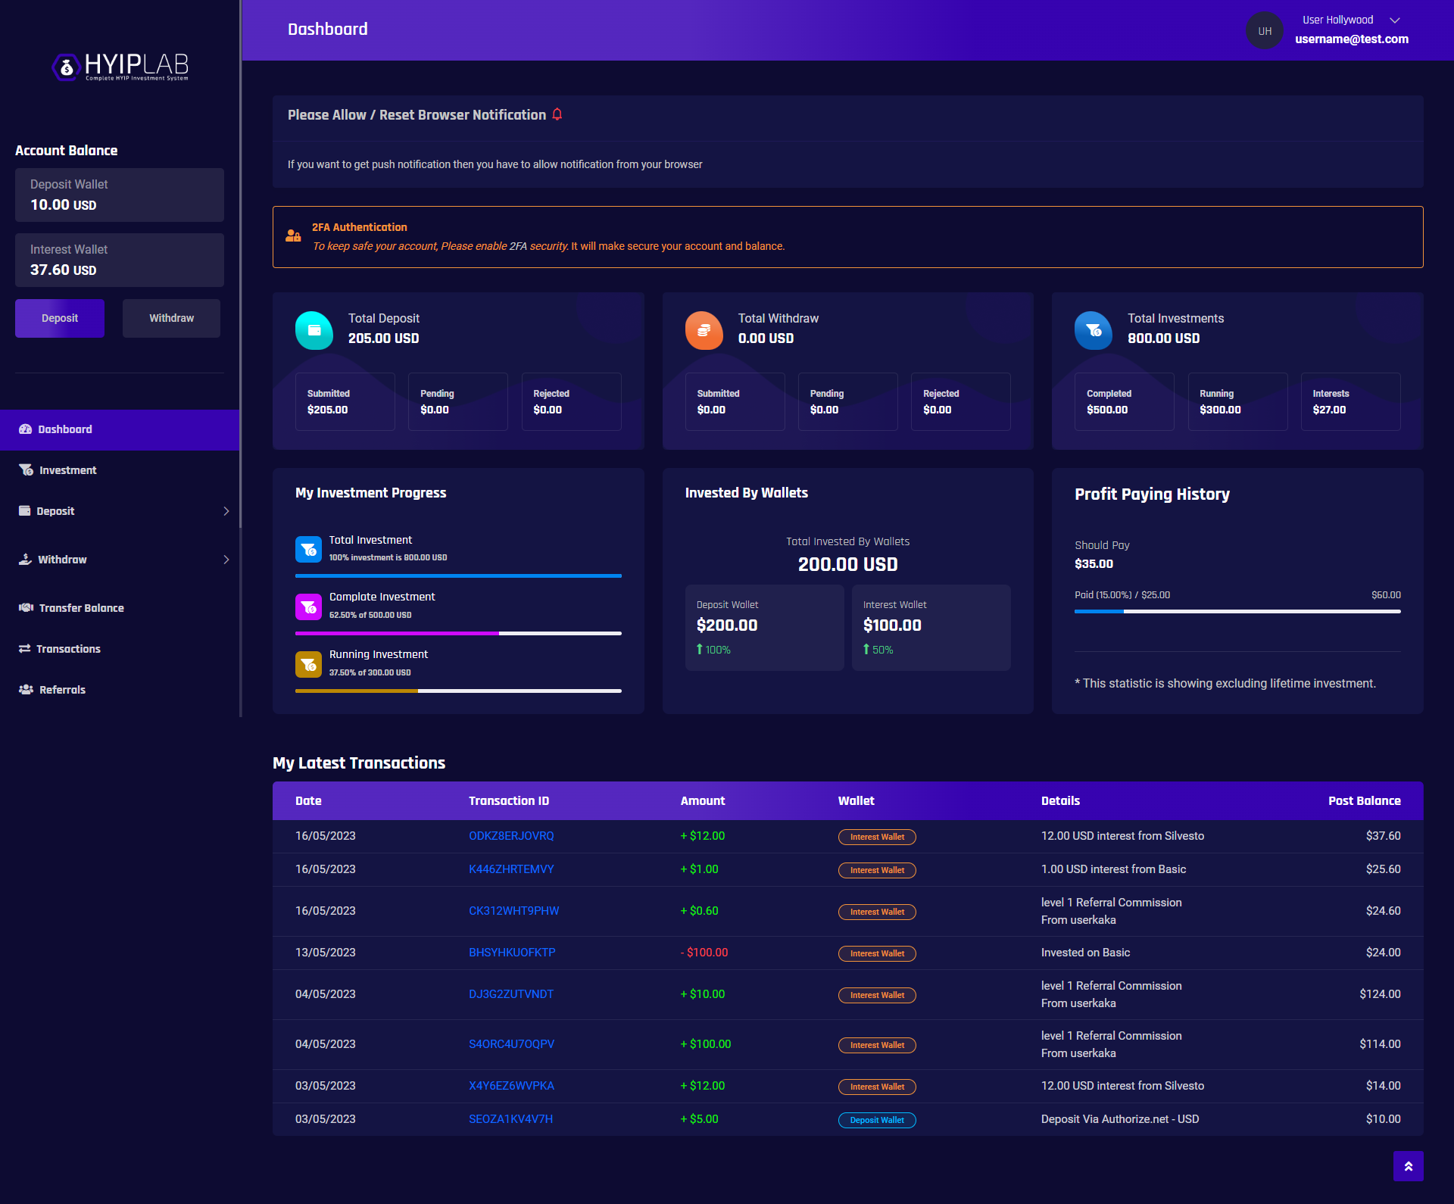Click the UH user avatar
The width and height of the screenshot is (1454, 1204).
[1265, 31]
